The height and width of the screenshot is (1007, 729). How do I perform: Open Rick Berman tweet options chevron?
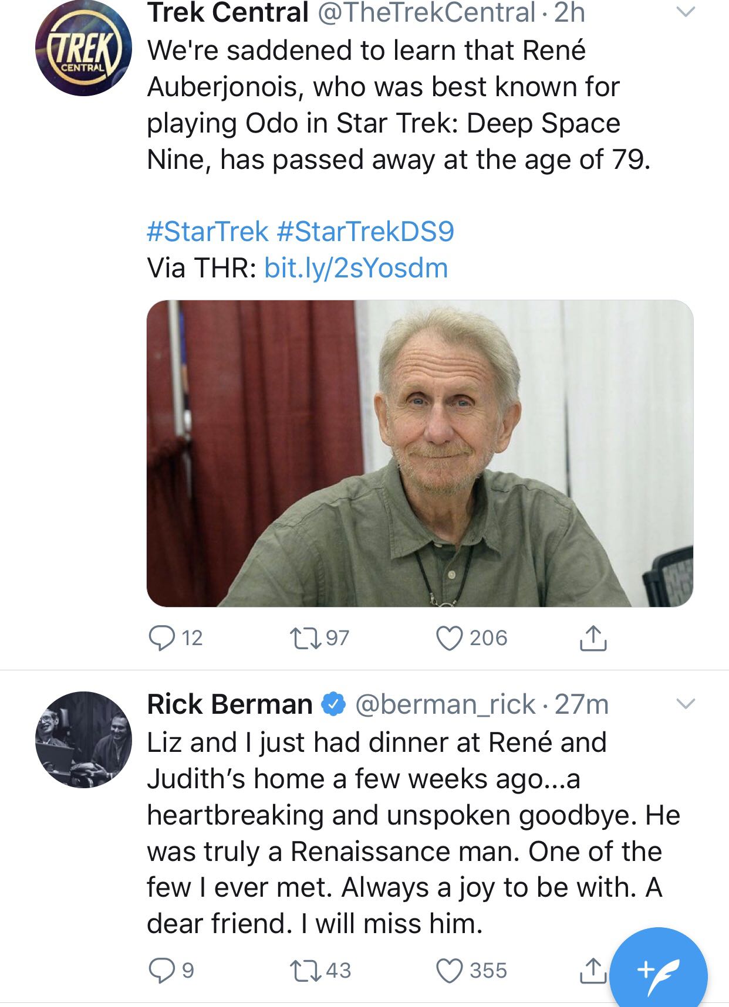pos(685,703)
